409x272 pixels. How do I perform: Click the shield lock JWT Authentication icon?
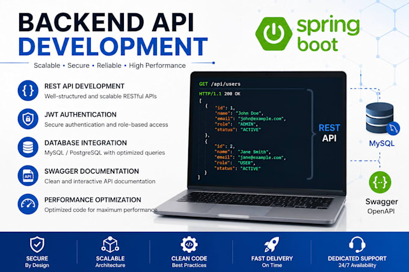tap(28, 119)
